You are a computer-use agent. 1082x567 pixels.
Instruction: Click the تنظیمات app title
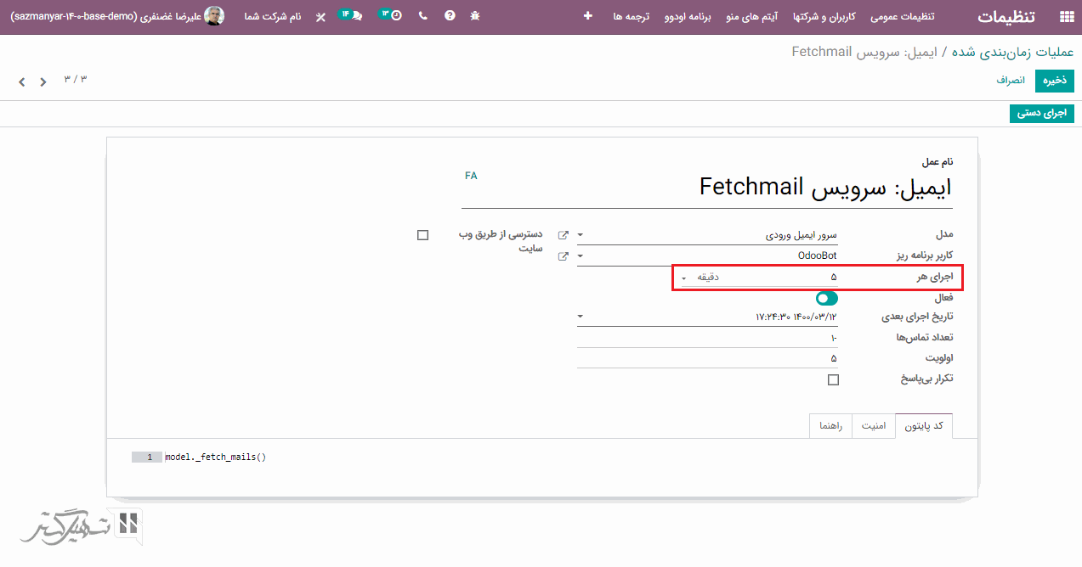coord(1006,16)
